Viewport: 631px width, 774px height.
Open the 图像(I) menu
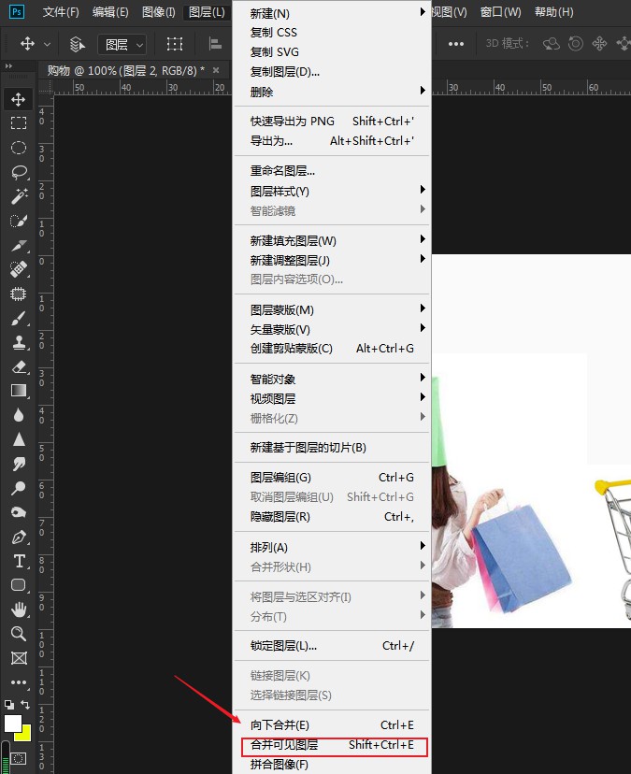pos(159,12)
